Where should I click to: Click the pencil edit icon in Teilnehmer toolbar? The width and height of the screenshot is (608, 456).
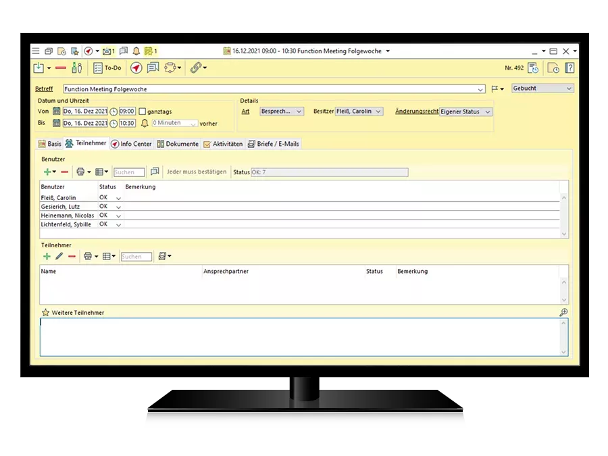pos(59,257)
